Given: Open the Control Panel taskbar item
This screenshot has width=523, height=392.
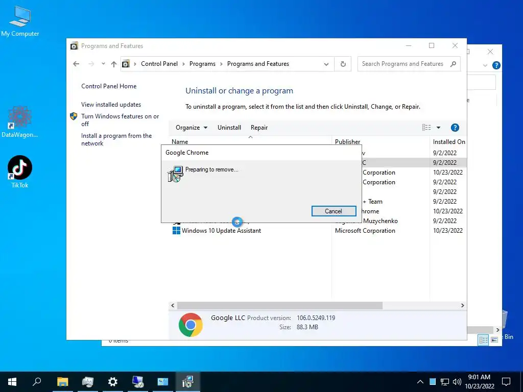Looking at the screenshot, I should pos(163,382).
